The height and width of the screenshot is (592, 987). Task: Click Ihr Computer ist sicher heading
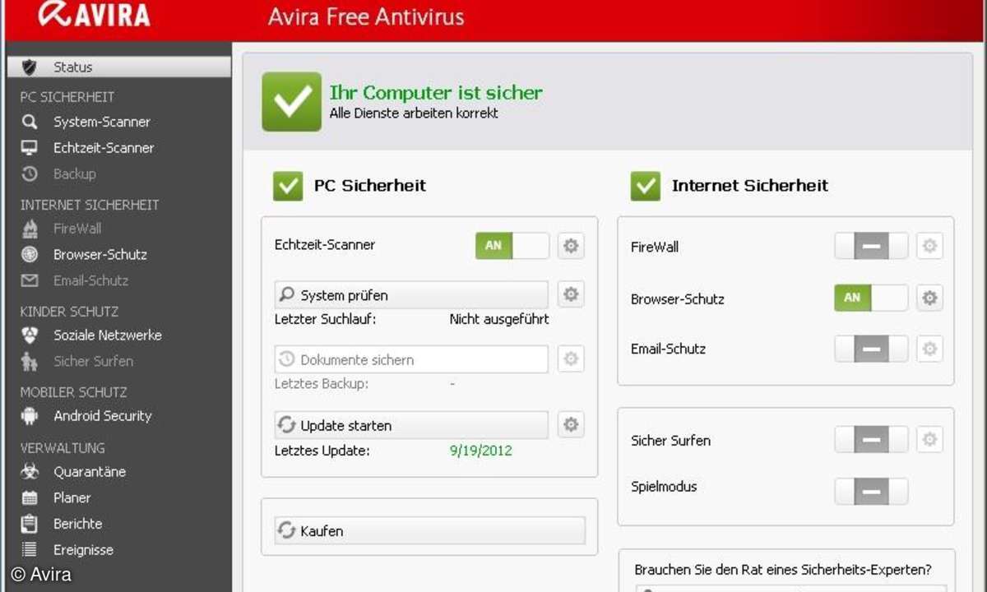pyautogui.click(x=436, y=93)
